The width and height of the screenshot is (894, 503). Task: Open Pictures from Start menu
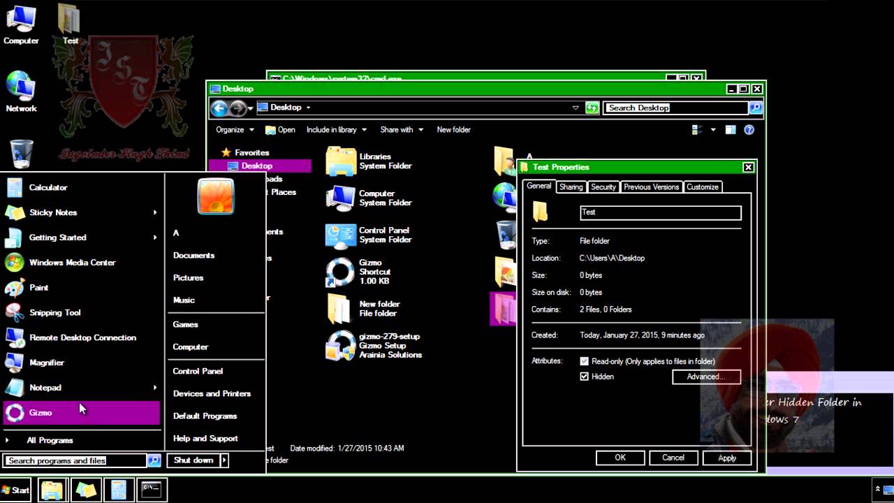(188, 278)
